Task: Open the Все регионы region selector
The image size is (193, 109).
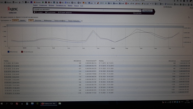Action: pyautogui.click(x=137, y=13)
